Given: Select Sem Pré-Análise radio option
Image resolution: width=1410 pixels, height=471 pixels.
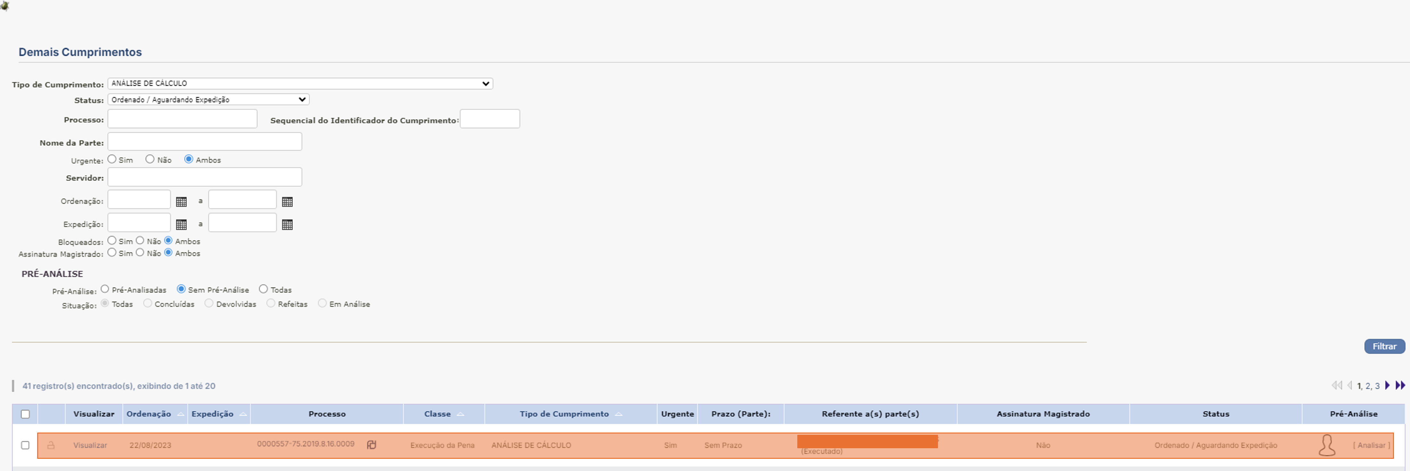Looking at the screenshot, I should click(181, 289).
